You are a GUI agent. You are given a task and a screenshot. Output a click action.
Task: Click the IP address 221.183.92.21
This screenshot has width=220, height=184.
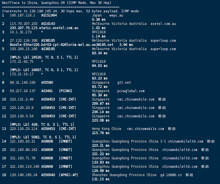(x=22, y=141)
